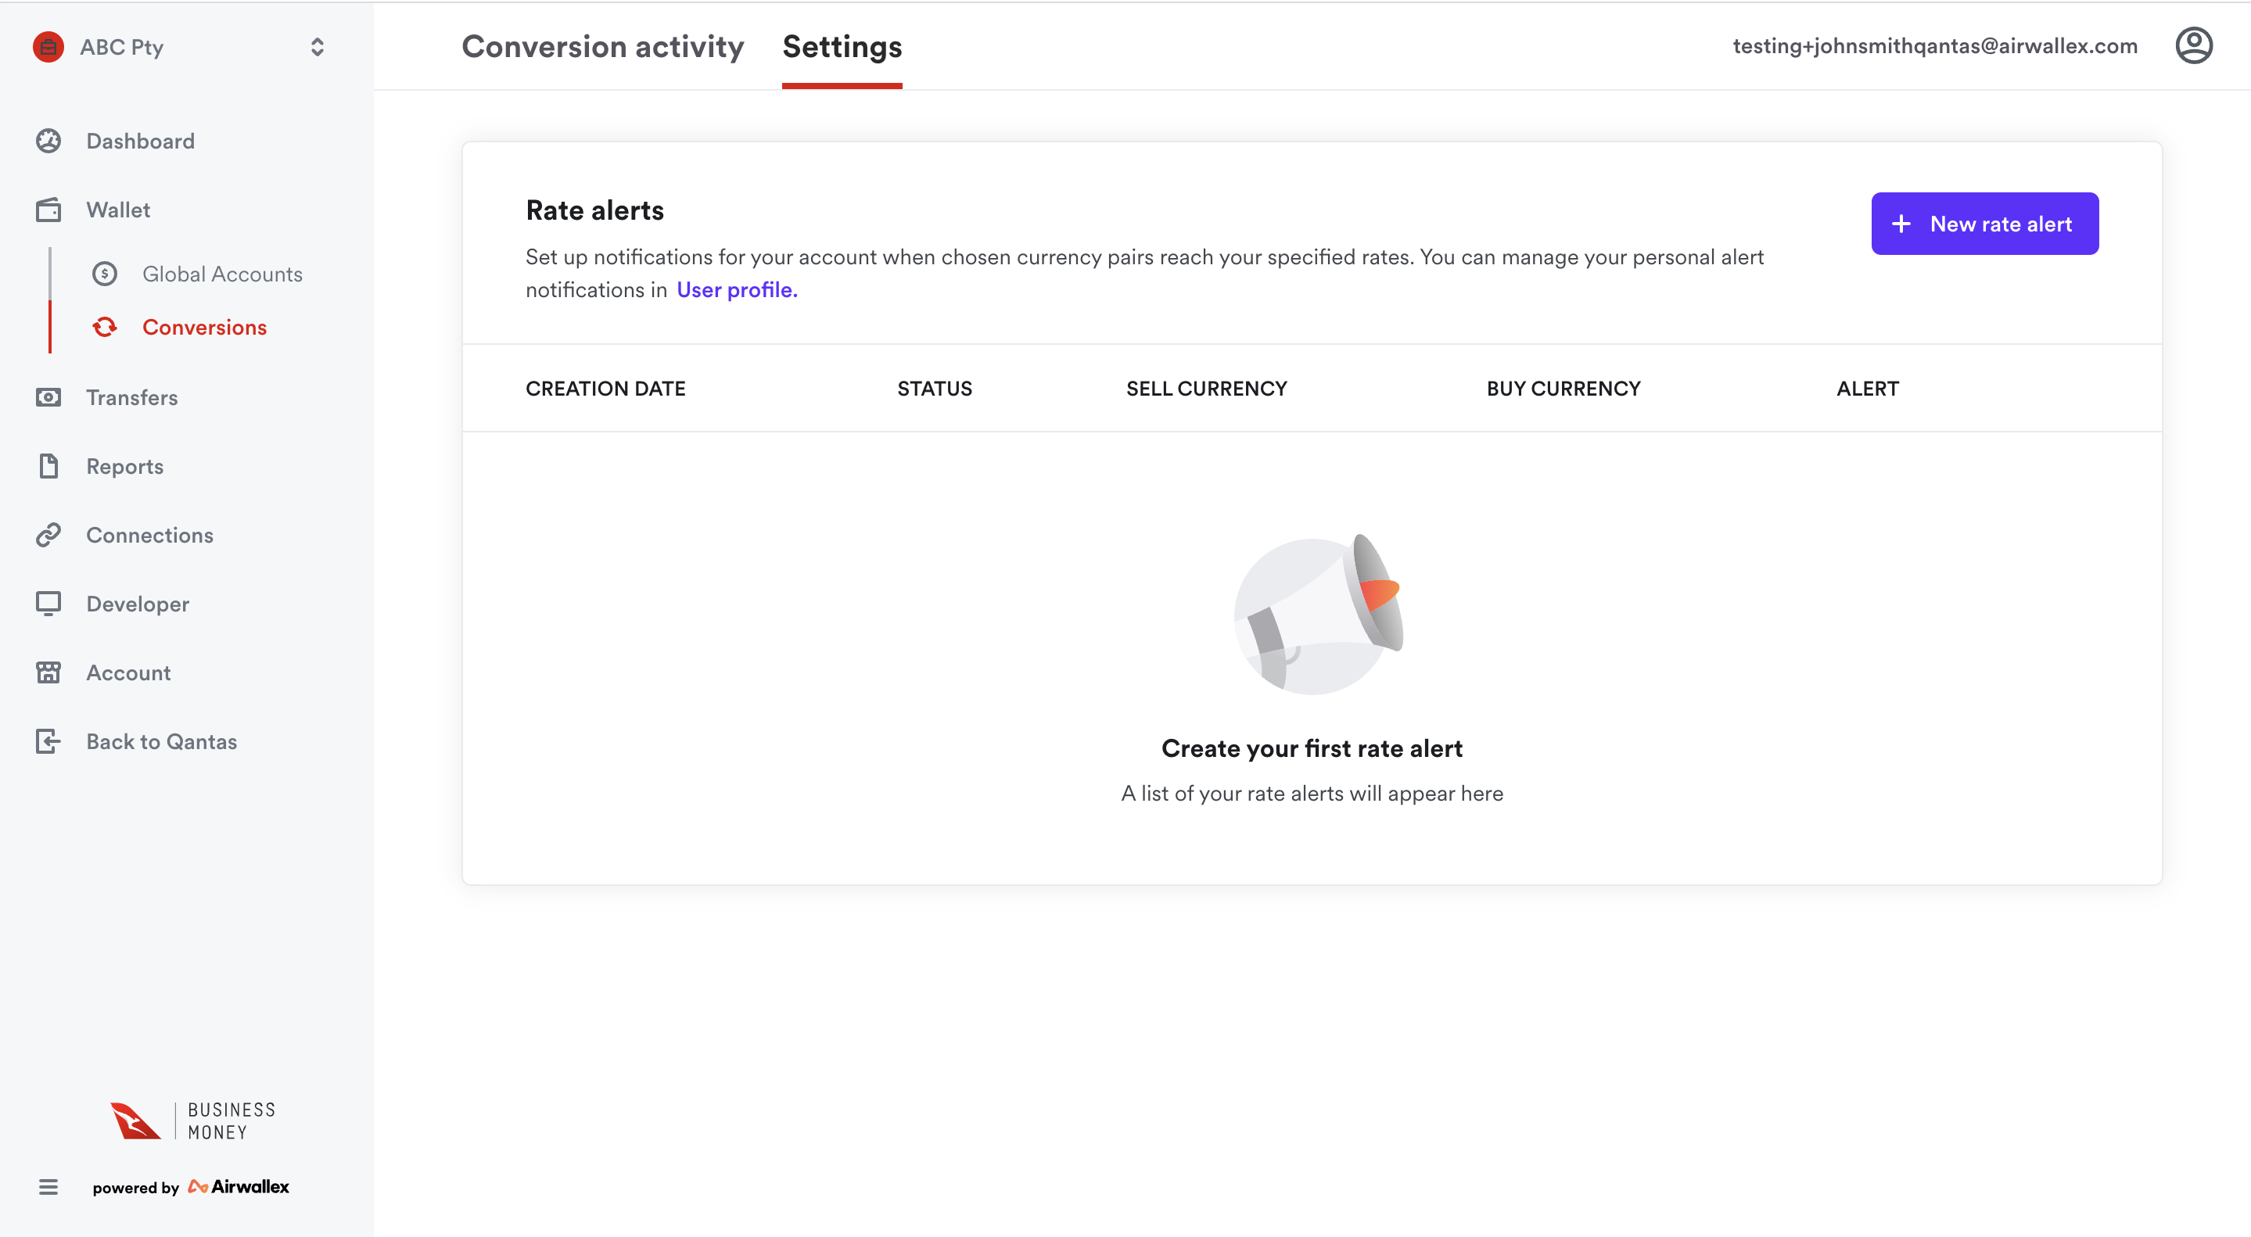This screenshot has height=1237, width=2251.
Task: Click the Account storefront icon
Action: [x=49, y=672]
